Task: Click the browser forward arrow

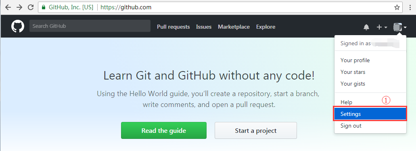Action: pyautogui.click(x=19, y=7)
